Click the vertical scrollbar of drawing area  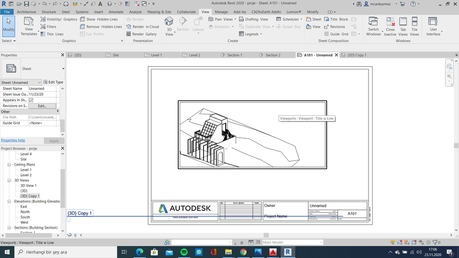[456, 146]
